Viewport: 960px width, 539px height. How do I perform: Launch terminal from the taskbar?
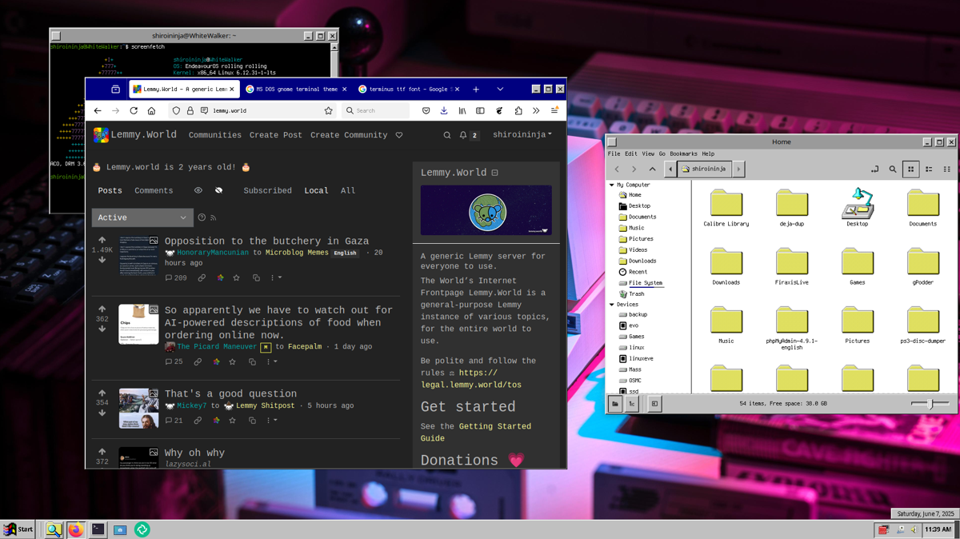point(98,529)
